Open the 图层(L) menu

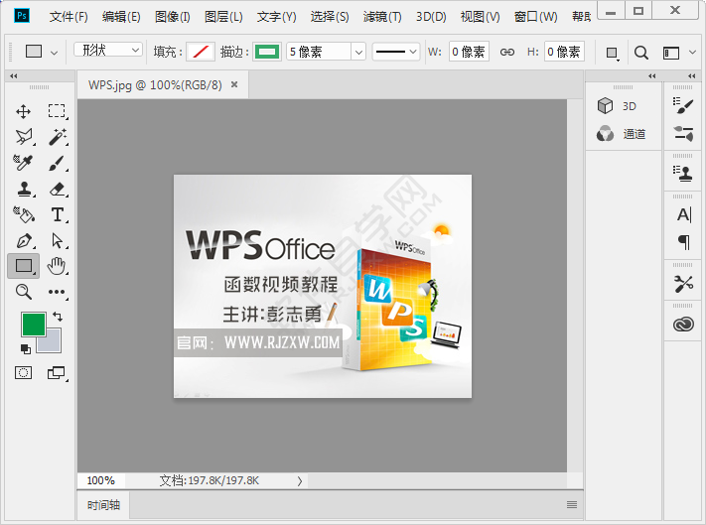(223, 17)
